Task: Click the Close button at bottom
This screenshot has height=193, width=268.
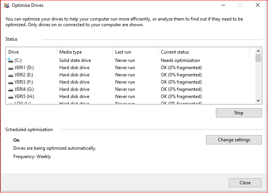Action: click(245, 183)
